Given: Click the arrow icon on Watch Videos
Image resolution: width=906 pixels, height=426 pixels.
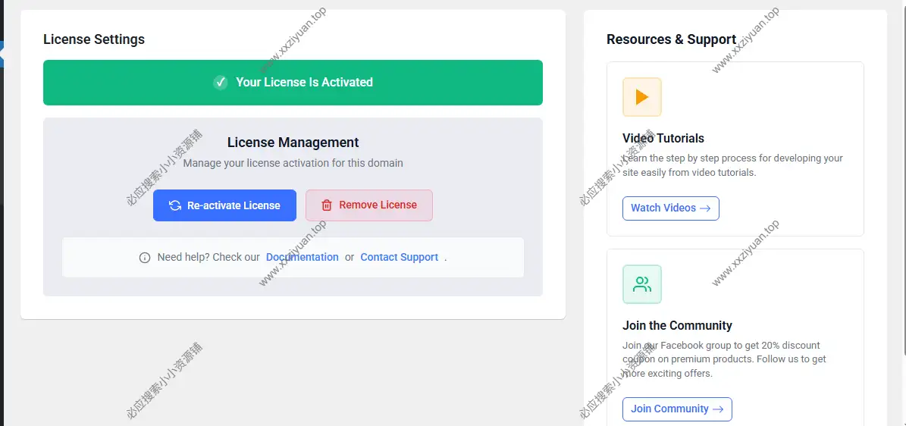Looking at the screenshot, I should click(705, 208).
